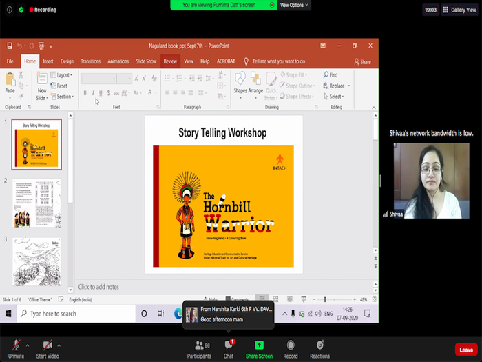Unmute the microphone in Zoom
This screenshot has height=362, width=482.
point(16,350)
